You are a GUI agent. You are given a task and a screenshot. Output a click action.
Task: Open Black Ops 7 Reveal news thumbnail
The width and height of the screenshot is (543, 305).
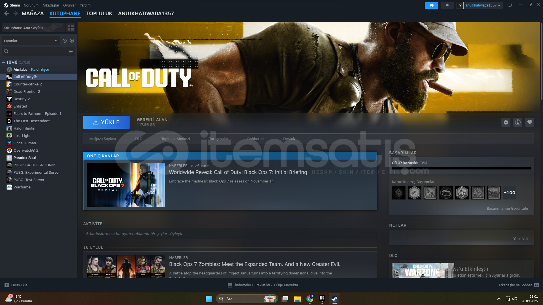coord(126,185)
